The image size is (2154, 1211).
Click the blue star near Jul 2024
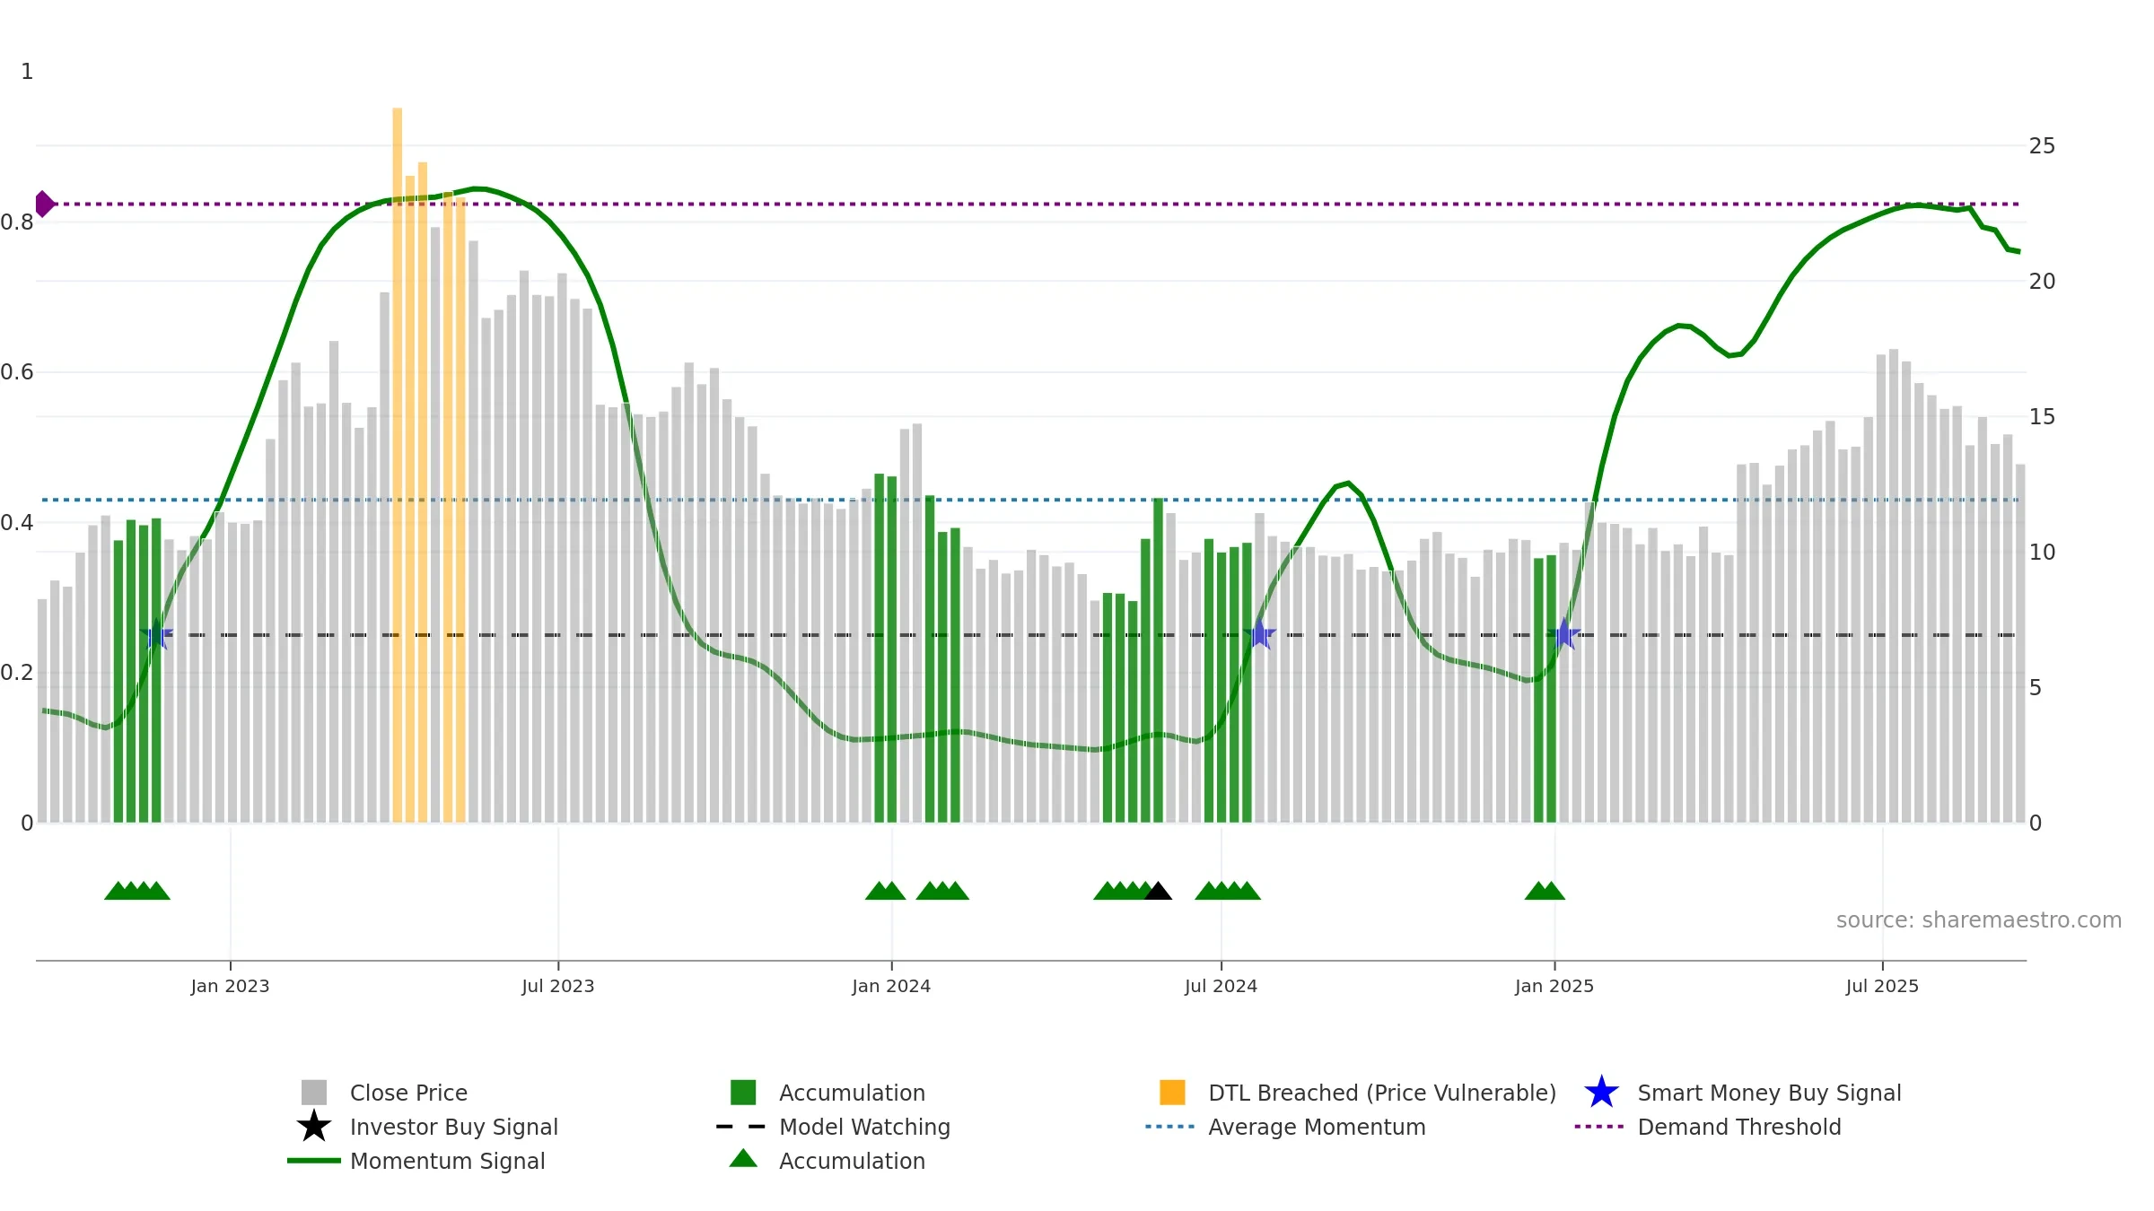(x=1259, y=635)
